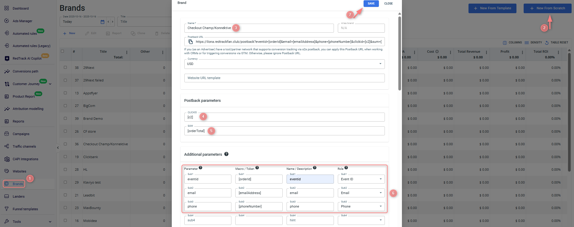
Task: Open the Sub1 Role dropdown showing Event ID
Action: [361, 179]
